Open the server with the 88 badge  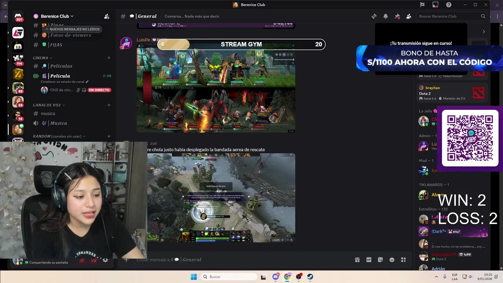pyautogui.click(x=18, y=88)
